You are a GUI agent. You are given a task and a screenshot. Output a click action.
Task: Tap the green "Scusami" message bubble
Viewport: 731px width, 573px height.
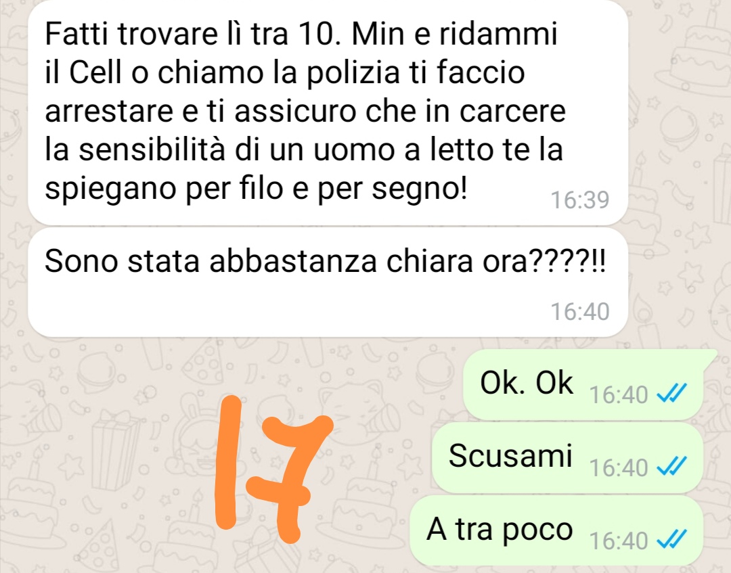[567, 457]
